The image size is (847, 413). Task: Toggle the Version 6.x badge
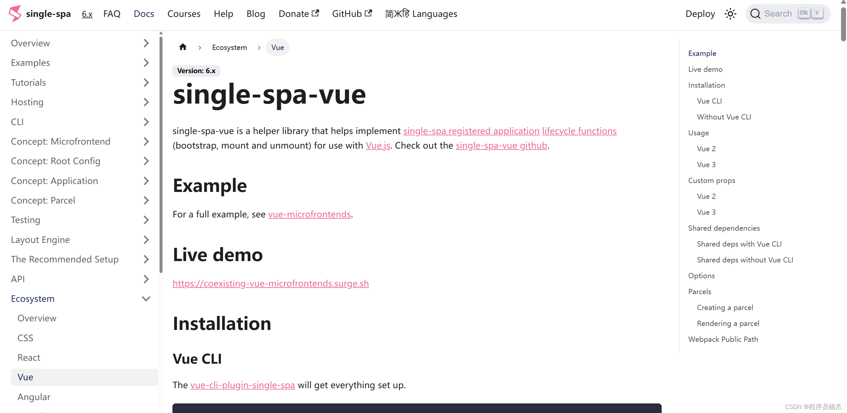pyautogui.click(x=196, y=70)
